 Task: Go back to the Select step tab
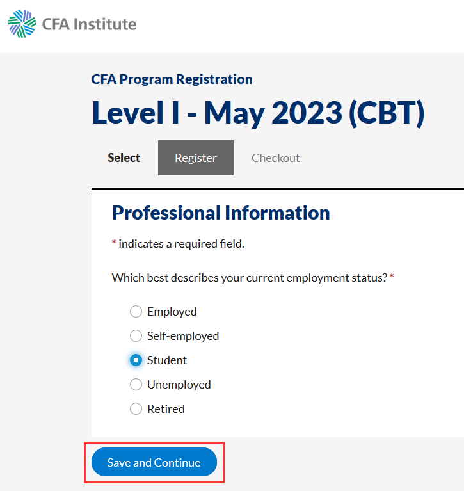(124, 158)
